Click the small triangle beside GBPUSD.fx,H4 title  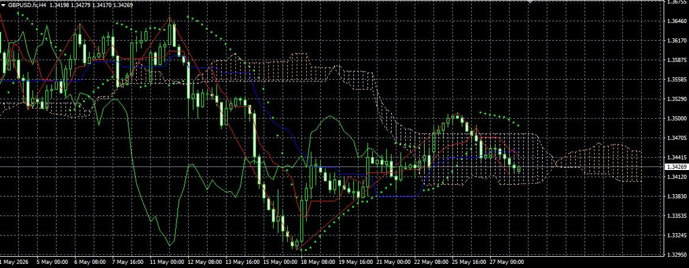point(3,5)
